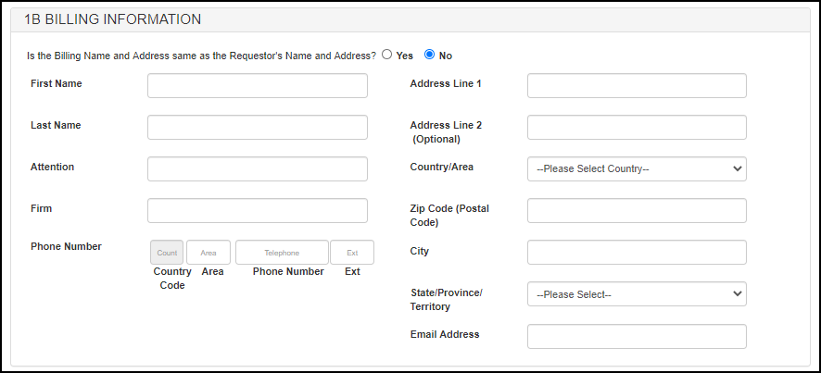Focus the Attention input field
Image resolution: width=821 pixels, height=373 pixels.
pos(257,169)
